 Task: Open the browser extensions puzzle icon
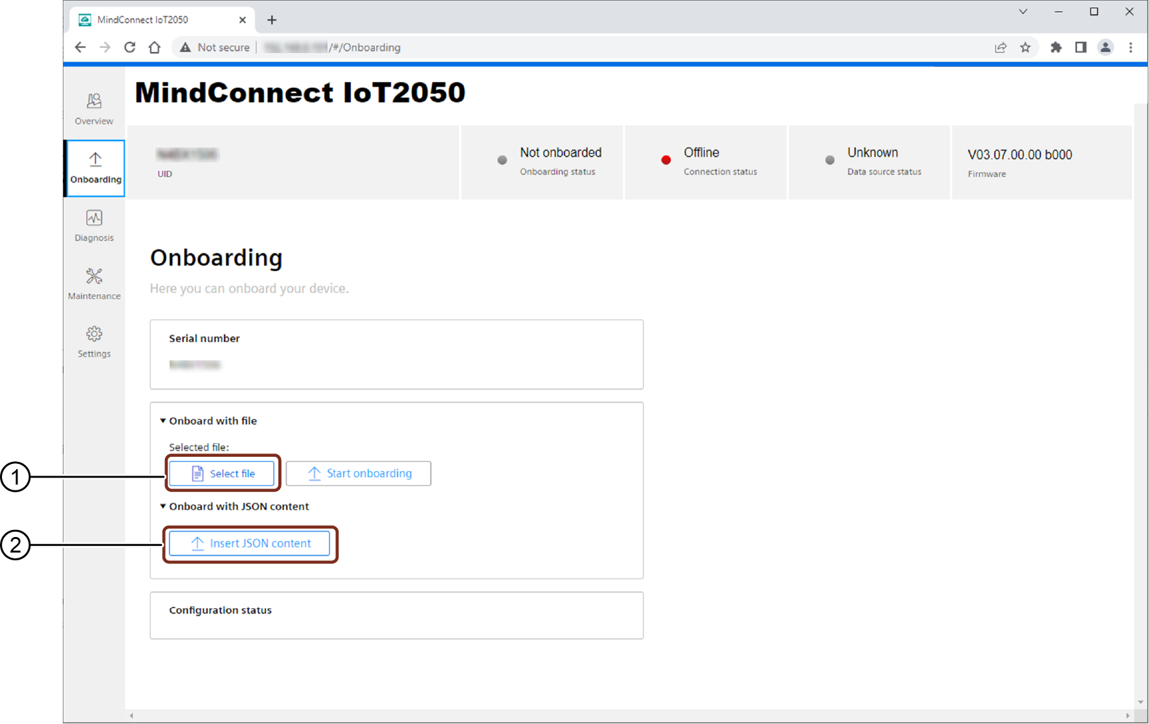pyautogui.click(x=1056, y=47)
